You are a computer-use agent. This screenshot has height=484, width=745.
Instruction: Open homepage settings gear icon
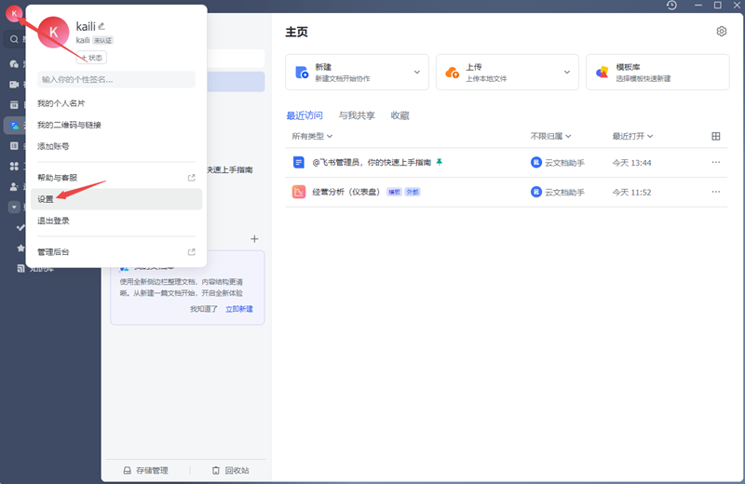[721, 32]
